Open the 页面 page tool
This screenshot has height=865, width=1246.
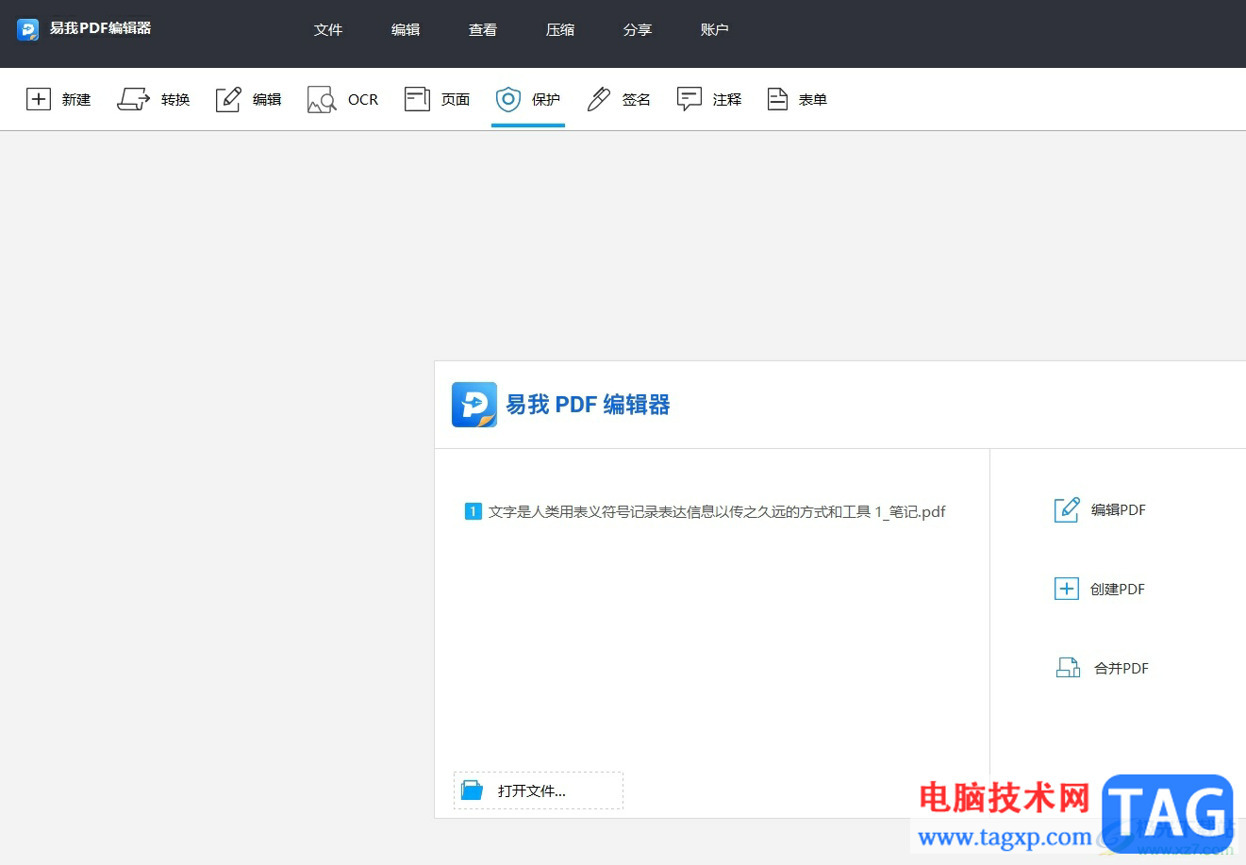pyautogui.click(x=438, y=99)
